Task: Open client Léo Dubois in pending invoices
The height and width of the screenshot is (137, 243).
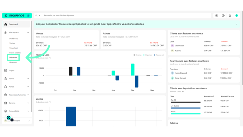Action: point(179,46)
